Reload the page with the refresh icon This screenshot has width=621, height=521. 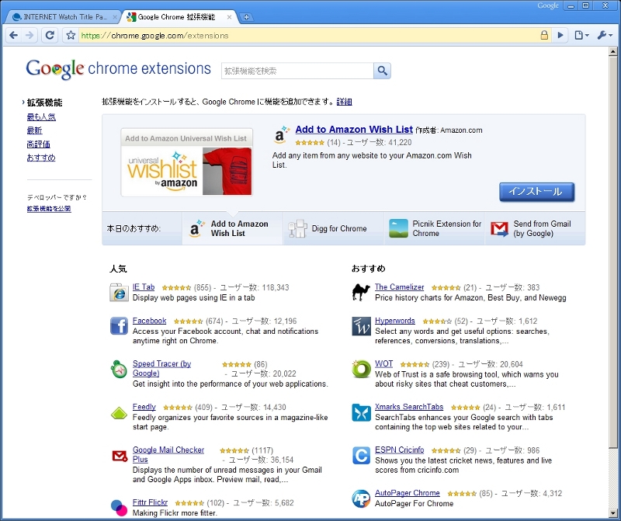(50, 35)
